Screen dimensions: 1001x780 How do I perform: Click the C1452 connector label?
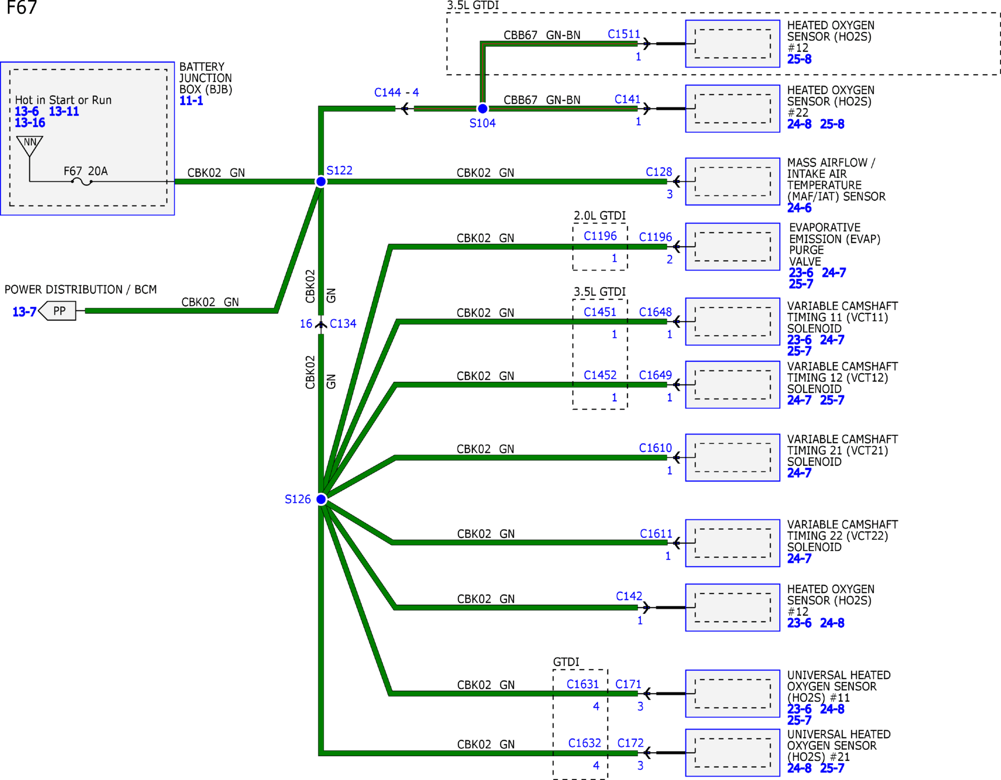pos(600,375)
